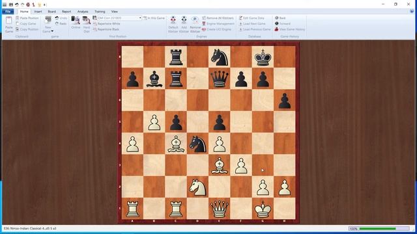This screenshot has height=234, width=417.
Task: Switch to the Board tab
Action: click(x=51, y=12)
